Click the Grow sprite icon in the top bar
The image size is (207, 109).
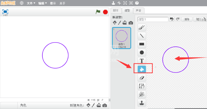click(125, 3)
